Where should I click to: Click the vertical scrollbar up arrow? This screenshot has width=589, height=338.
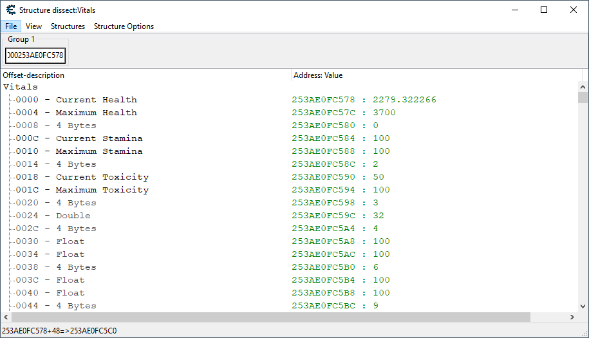pos(583,87)
